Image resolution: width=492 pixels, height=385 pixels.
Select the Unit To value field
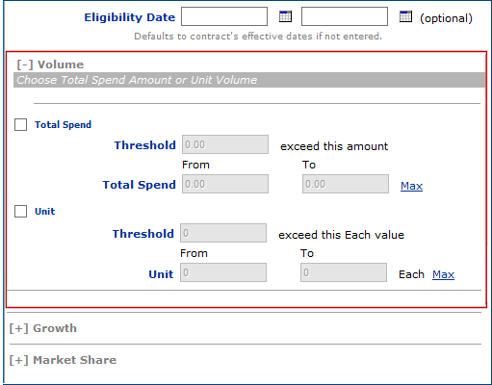pyautogui.click(x=344, y=272)
